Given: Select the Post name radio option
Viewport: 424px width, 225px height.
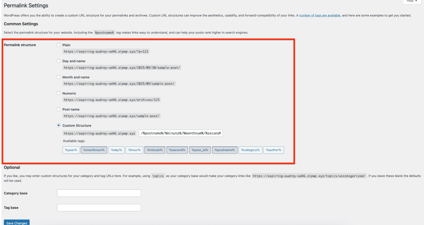Looking at the screenshot, I should 59,109.
